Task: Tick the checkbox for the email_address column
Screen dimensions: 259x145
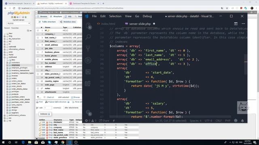Action: (38, 45)
